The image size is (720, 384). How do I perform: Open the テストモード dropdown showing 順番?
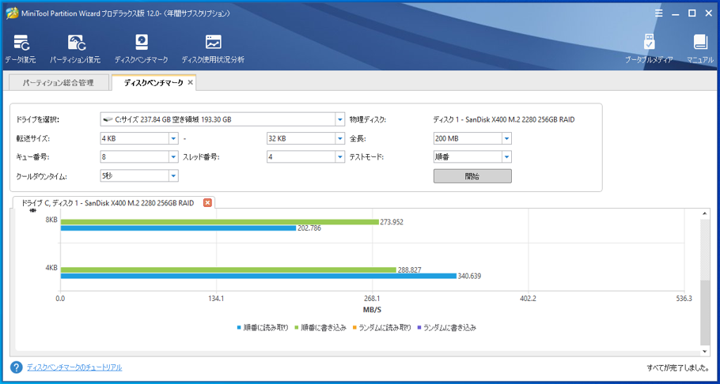(x=506, y=157)
